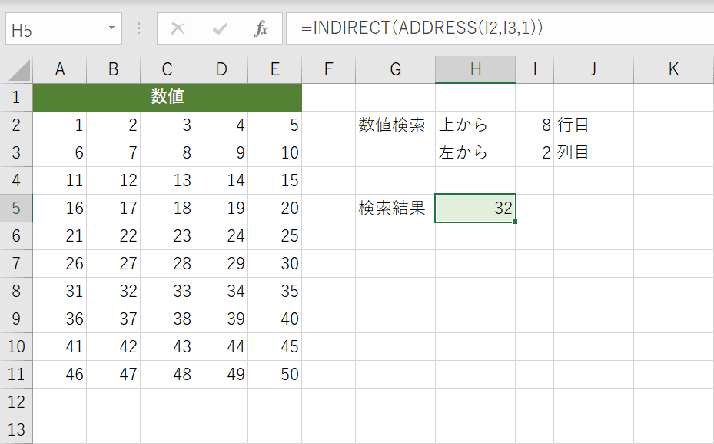This screenshot has width=714, height=444.
Task: Click the formula bar resize handle dots
Action: pyautogui.click(x=139, y=28)
